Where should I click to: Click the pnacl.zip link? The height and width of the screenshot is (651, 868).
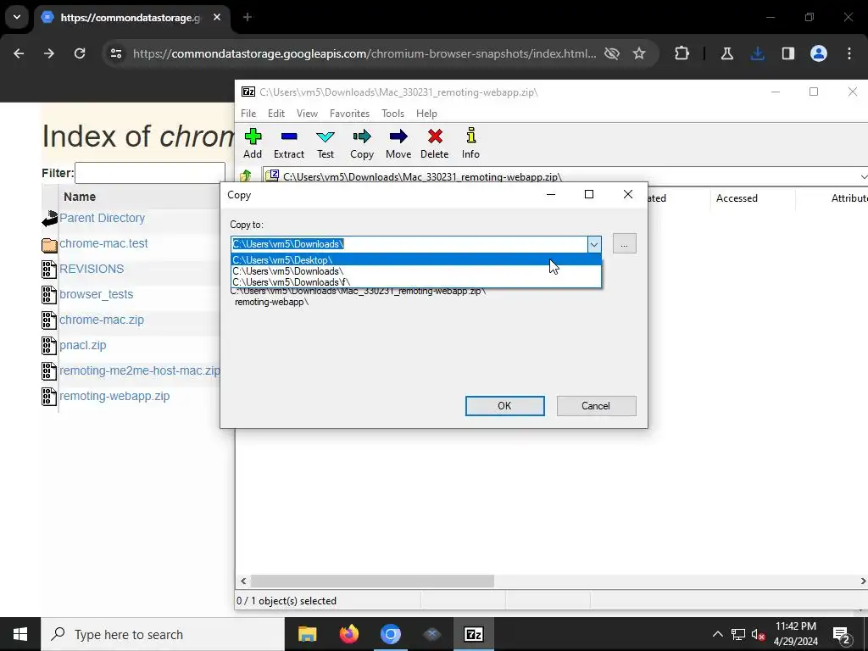83,346
